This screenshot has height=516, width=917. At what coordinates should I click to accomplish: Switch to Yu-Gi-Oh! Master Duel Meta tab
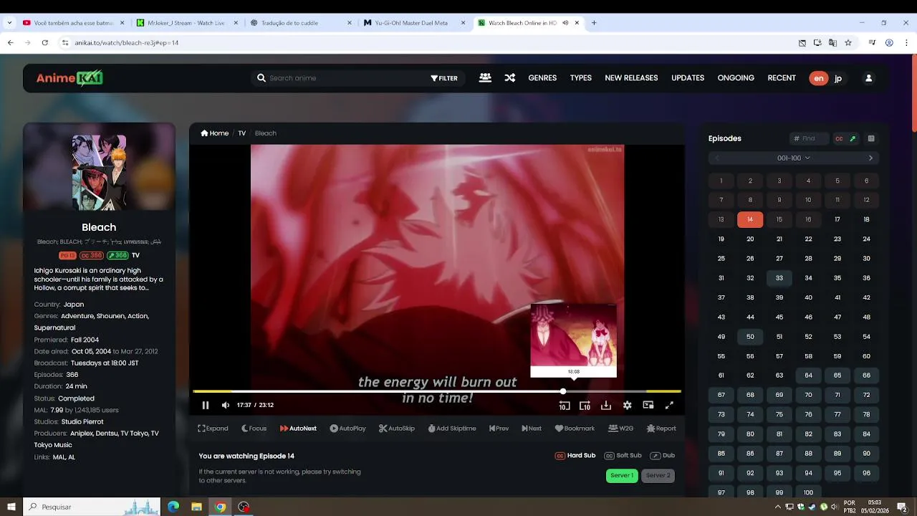click(x=413, y=23)
